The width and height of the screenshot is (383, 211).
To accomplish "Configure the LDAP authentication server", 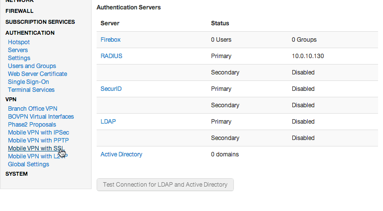I will pos(108,122).
